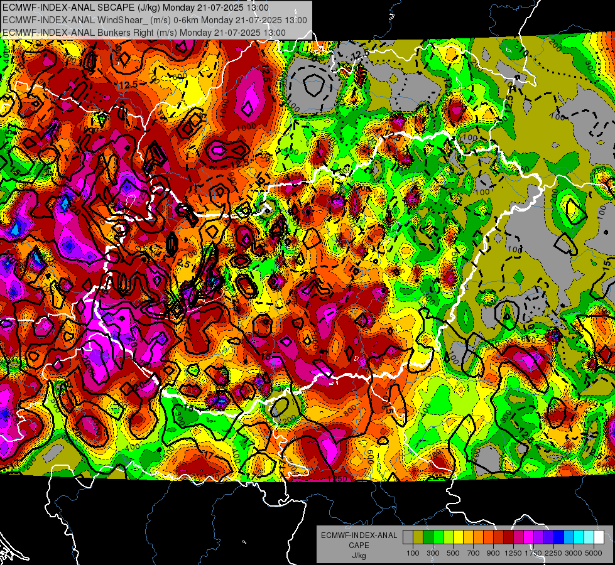The image size is (615, 565).
Task: Click the WindShear_ 0-6km title line
Action: (x=155, y=20)
